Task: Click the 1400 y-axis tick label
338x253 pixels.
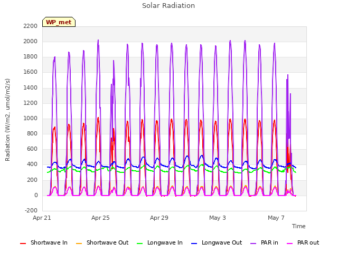Action: pos(31,88)
